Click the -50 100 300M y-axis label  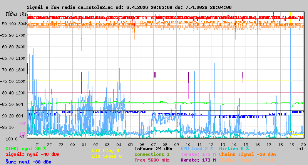click(x=13, y=24)
